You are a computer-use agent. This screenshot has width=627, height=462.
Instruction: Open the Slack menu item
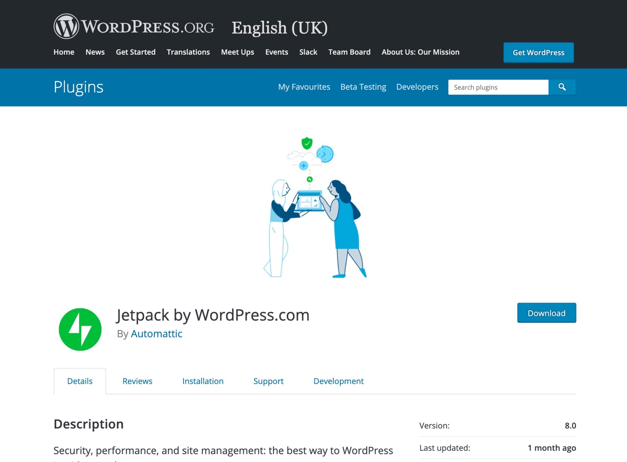(308, 52)
